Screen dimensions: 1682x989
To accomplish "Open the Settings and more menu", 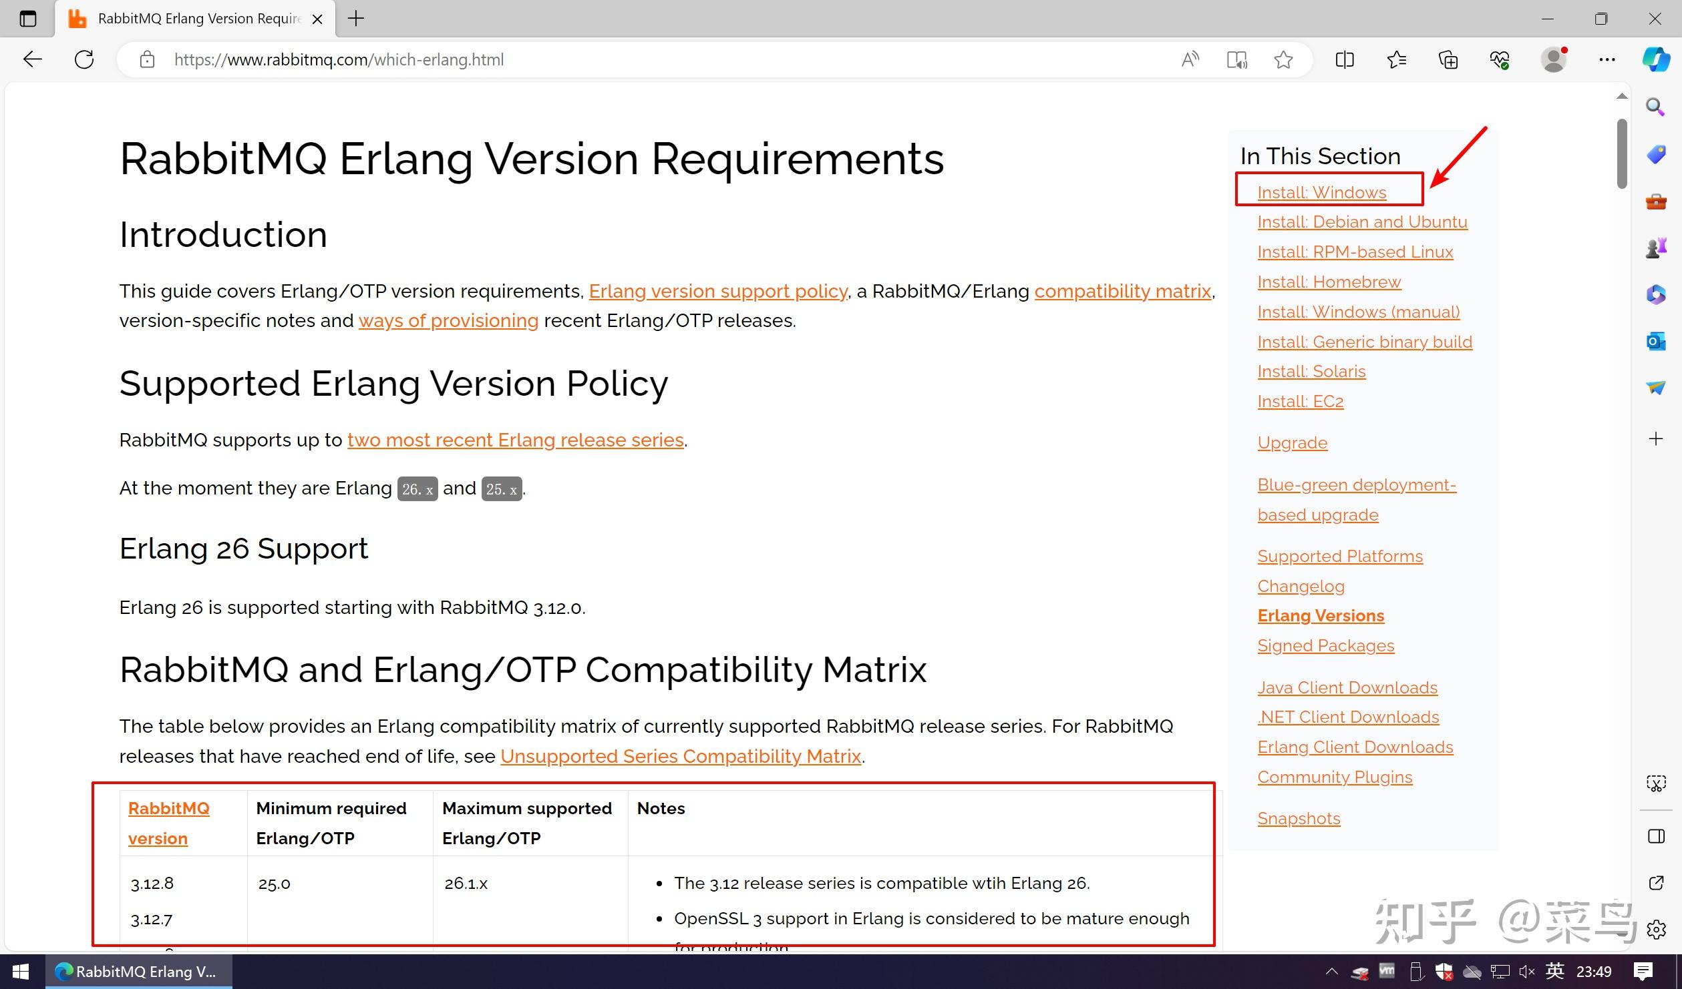I will click(x=1607, y=60).
